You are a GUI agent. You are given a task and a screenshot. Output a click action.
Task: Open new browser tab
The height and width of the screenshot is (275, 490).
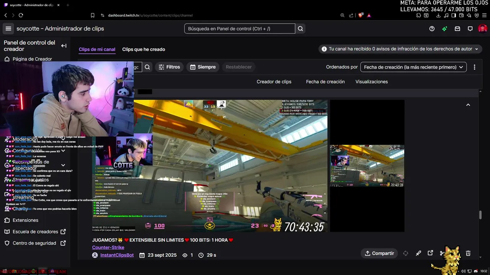click(68, 5)
